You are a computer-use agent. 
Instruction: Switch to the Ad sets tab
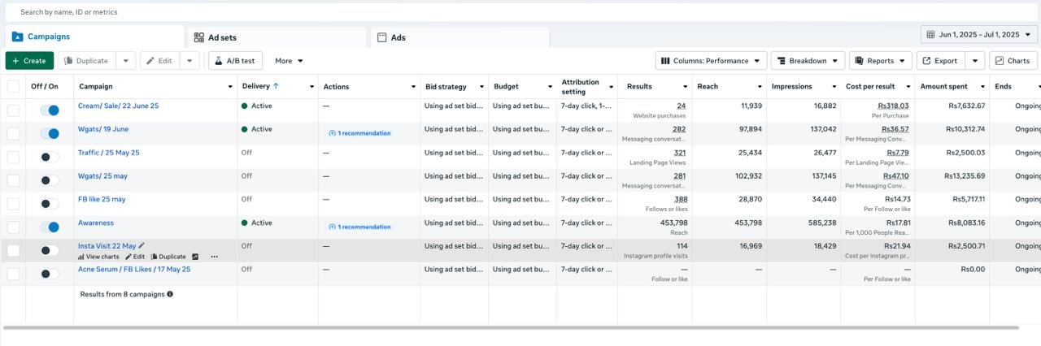277,37
